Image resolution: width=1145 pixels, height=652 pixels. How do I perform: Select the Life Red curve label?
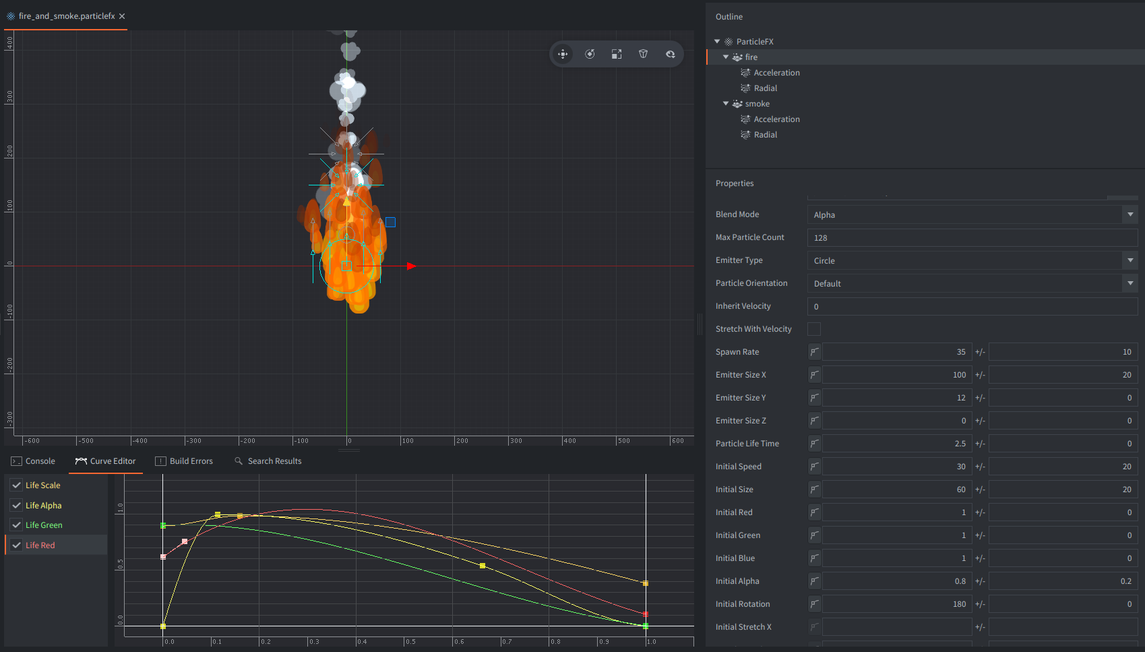click(40, 545)
